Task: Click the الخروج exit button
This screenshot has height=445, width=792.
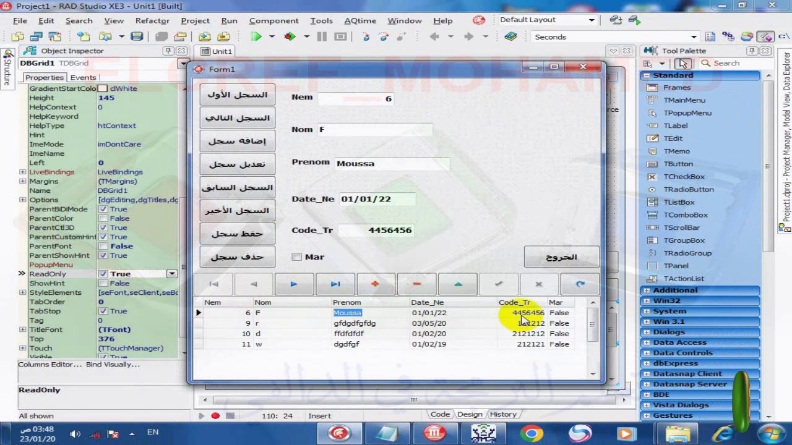Action: point(562,257)
